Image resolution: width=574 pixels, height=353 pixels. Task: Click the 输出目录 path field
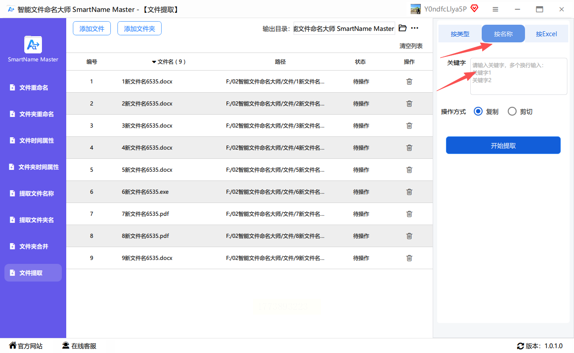tap(344, 28)
